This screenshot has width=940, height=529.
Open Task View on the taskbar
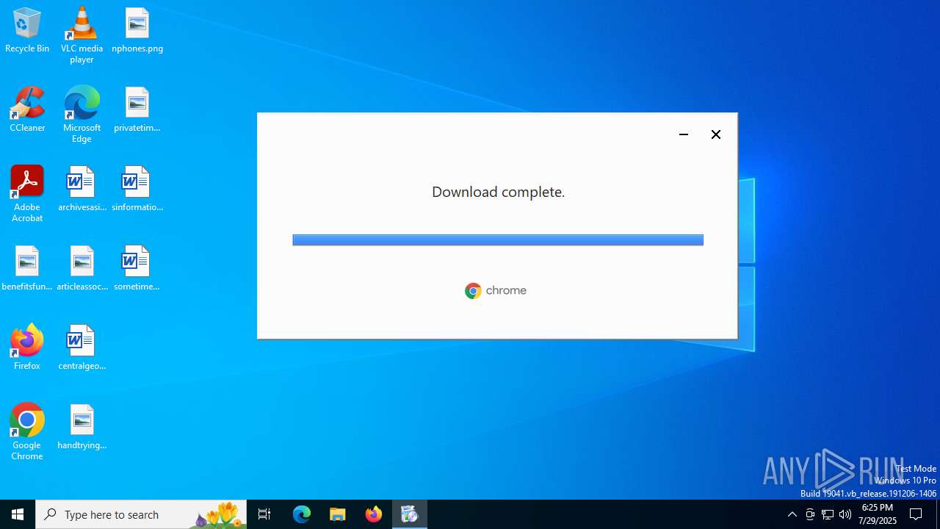(x=264, y=514)
